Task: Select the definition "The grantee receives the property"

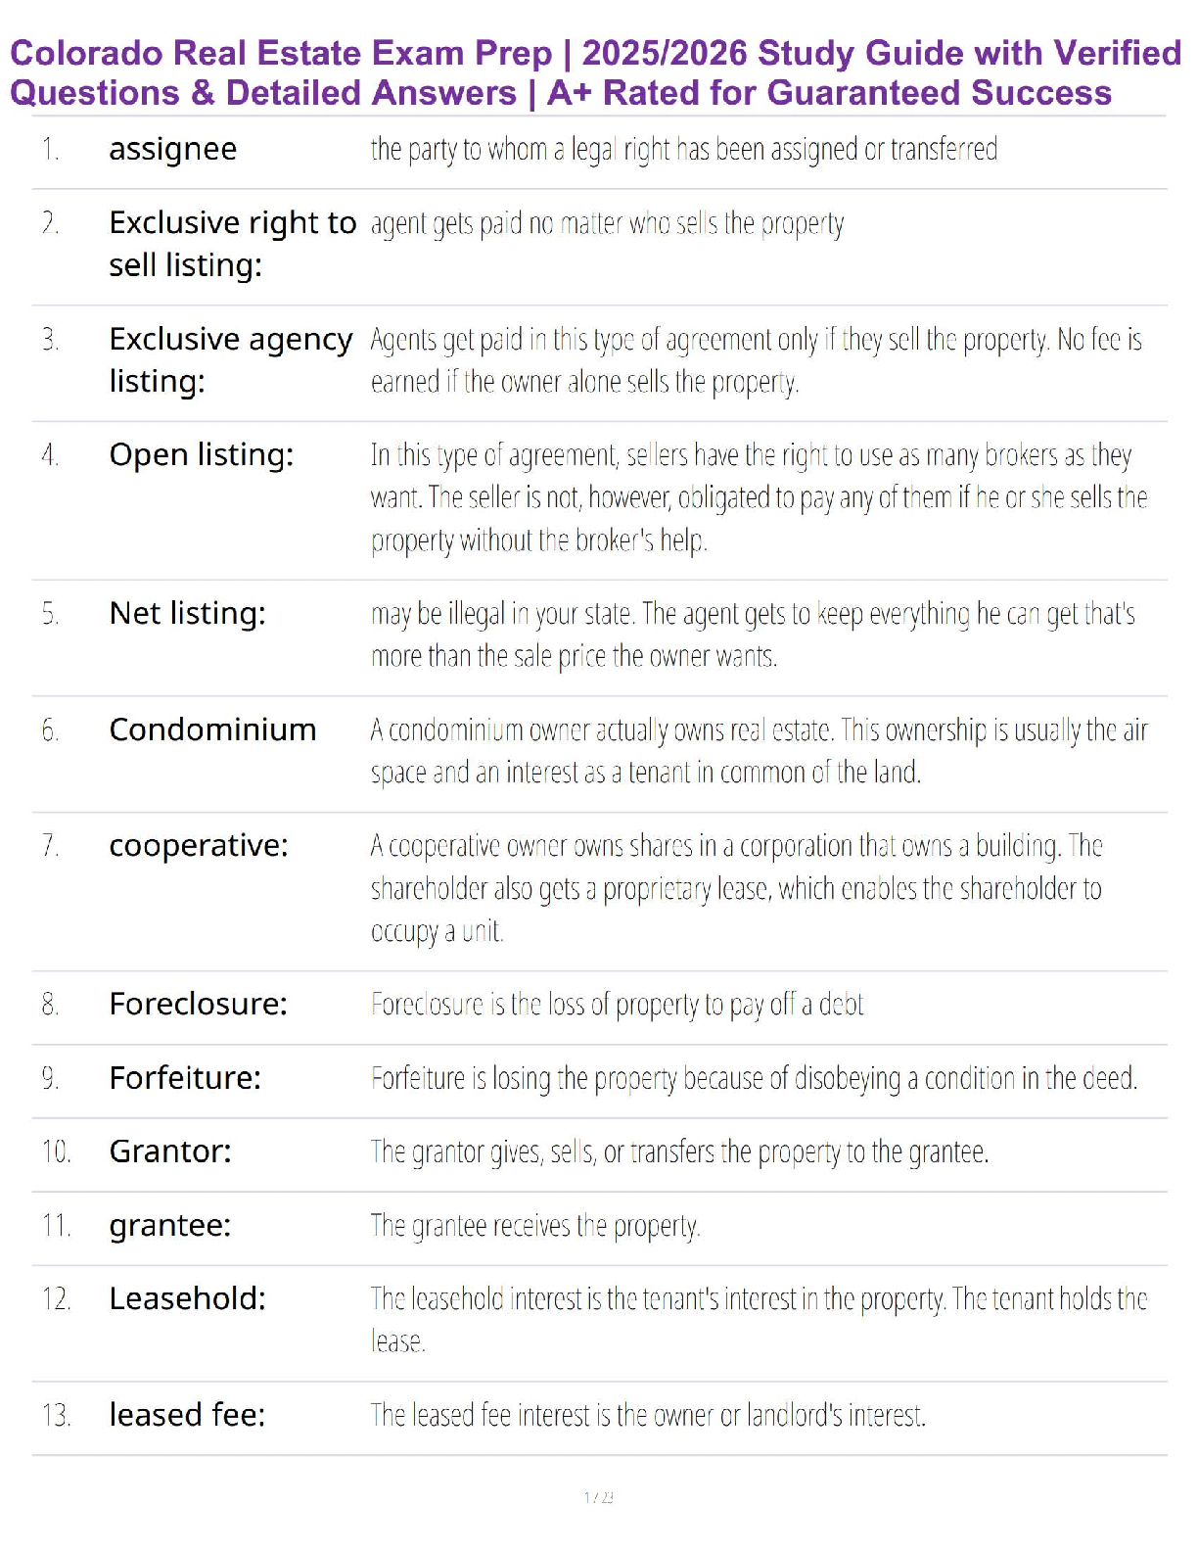Action: click(534, 1226)
